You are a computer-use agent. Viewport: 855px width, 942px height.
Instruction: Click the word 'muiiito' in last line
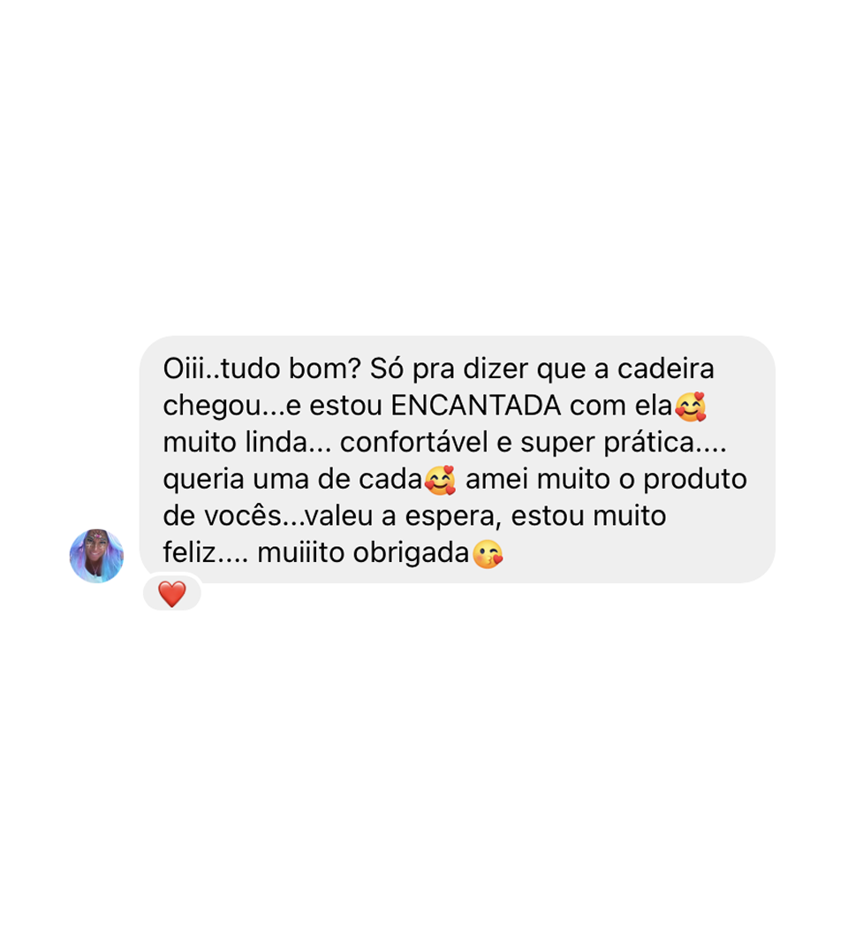click(x=301, y=552)
